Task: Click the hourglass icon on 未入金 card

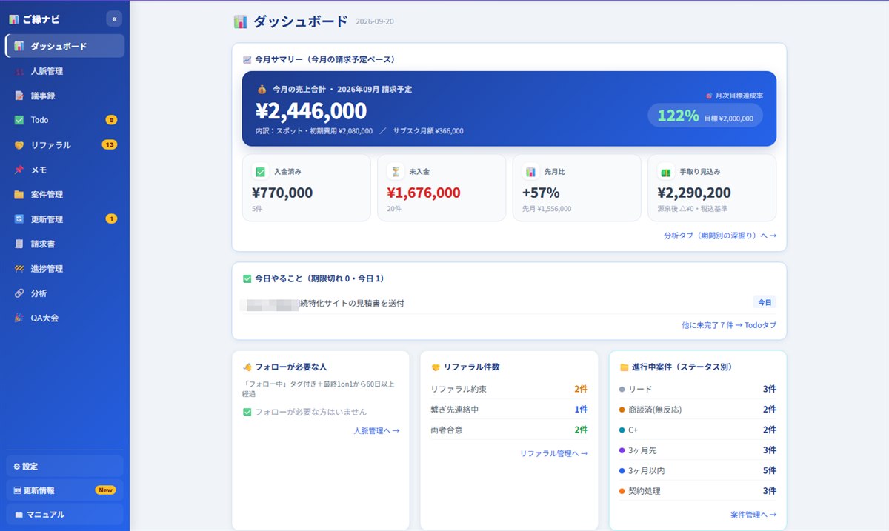Action: (396, 172)
